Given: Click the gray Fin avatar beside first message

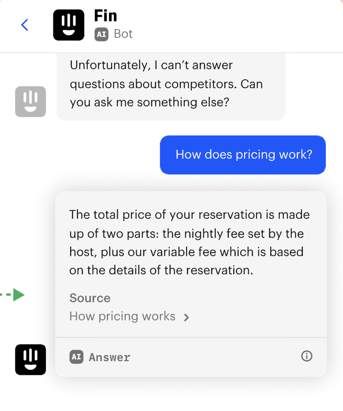Looking at the screenshot, I should (30, 101).
